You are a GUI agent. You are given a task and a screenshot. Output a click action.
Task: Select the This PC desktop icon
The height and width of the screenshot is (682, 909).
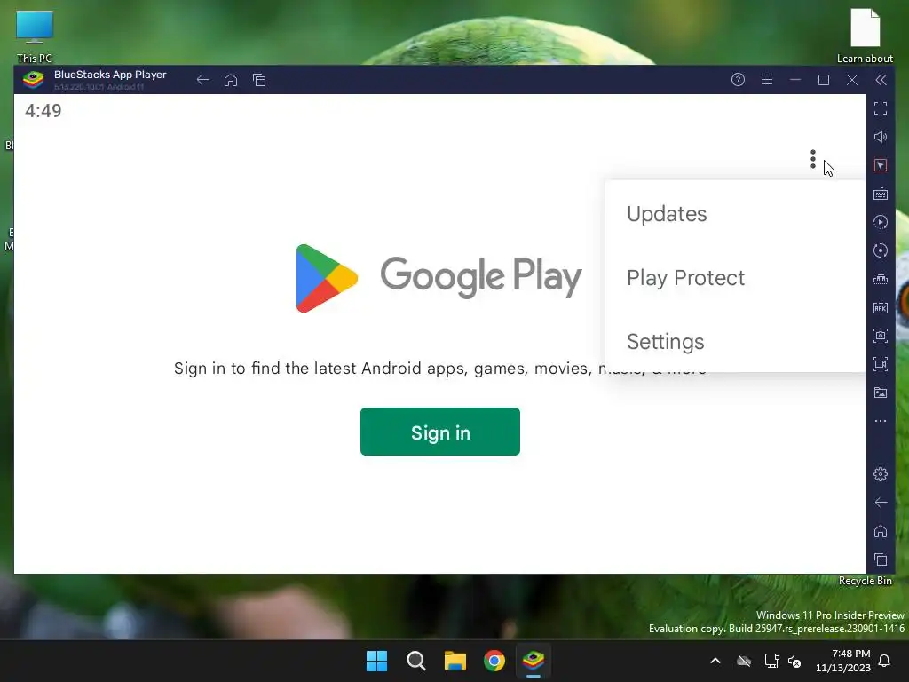[35, 36]
